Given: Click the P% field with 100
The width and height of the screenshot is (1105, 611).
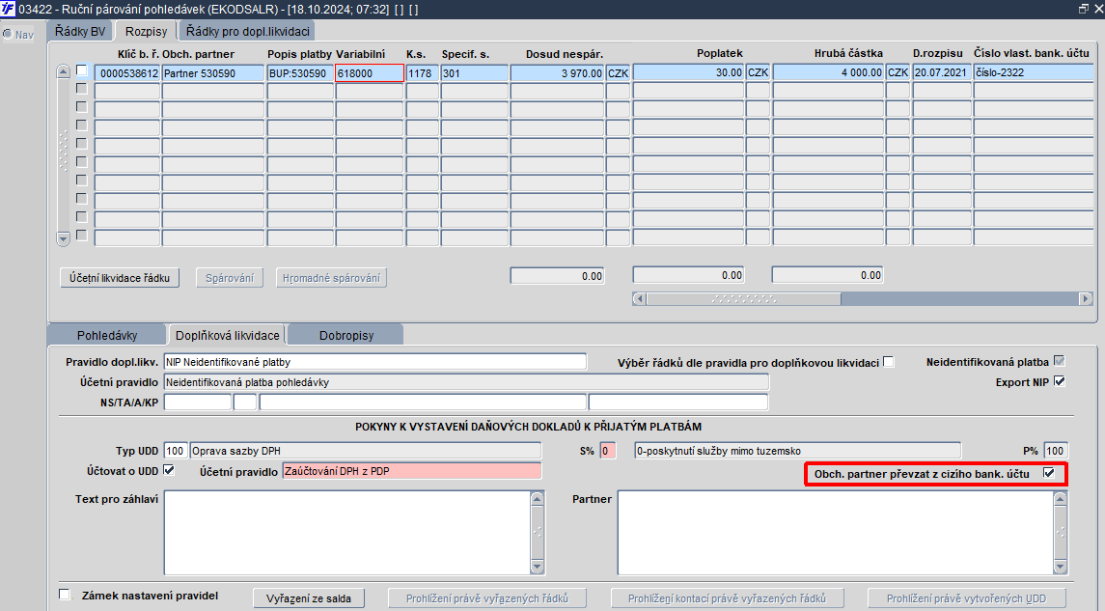Looking at the screenshot, I should (1055, 451).
